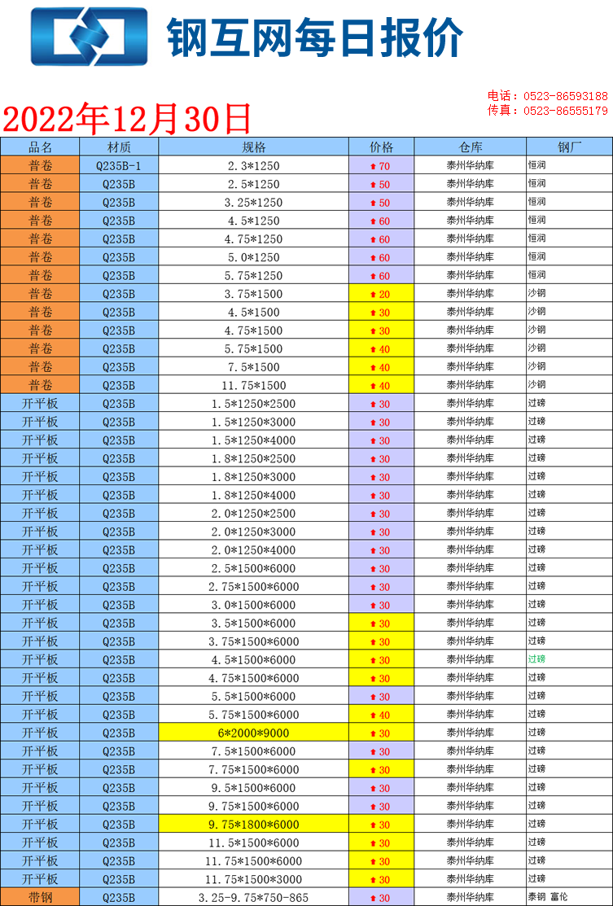Click the yellow price 20 cell
Screen dimensions: 613x906
tap(381, 294)
